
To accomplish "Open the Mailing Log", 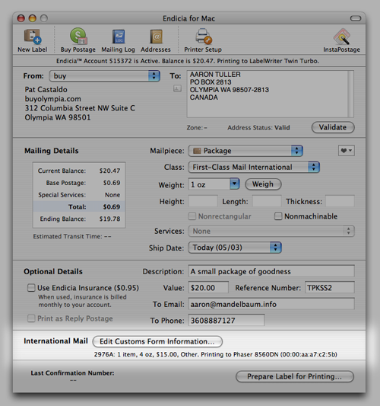I will click(x=118, y=40).
